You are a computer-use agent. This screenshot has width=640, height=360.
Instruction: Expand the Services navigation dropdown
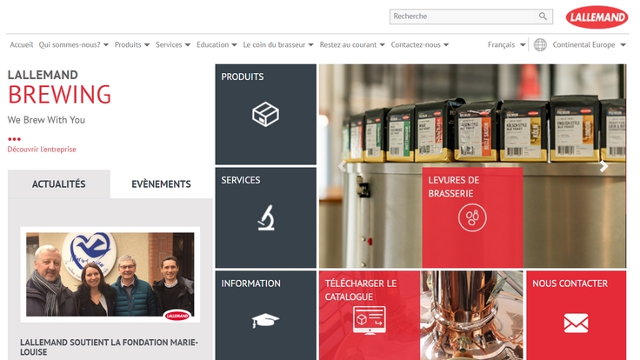[173, 44]
